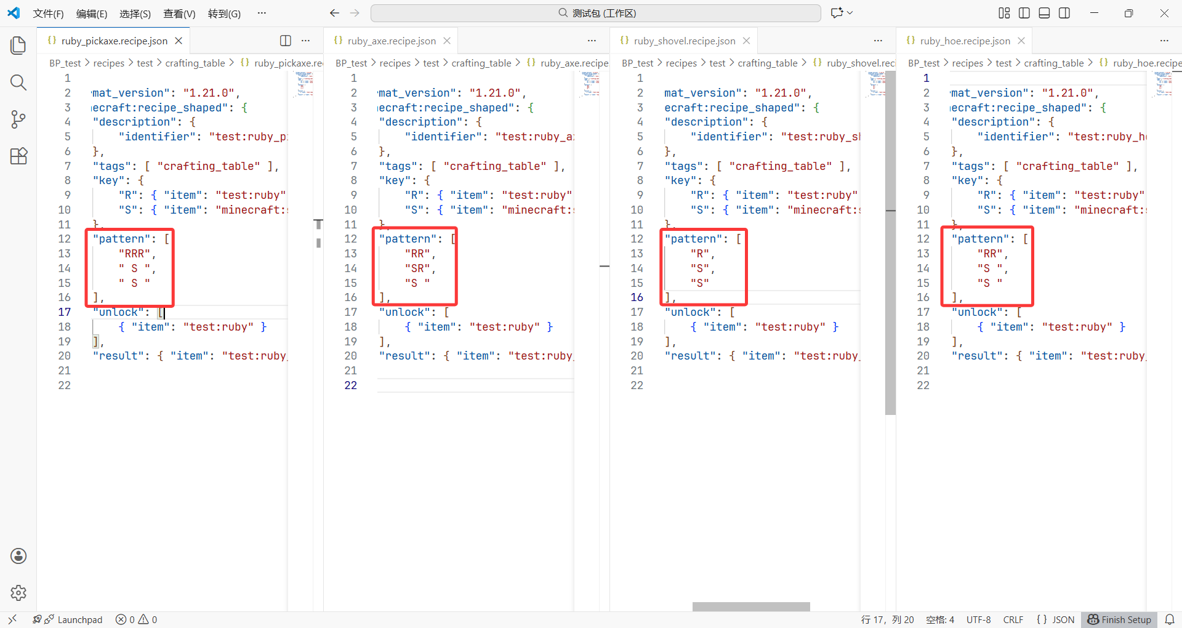Click the ruby_shovel editor vertical scrollbar
Screen dimensions: 1182x628
point(890,246)
